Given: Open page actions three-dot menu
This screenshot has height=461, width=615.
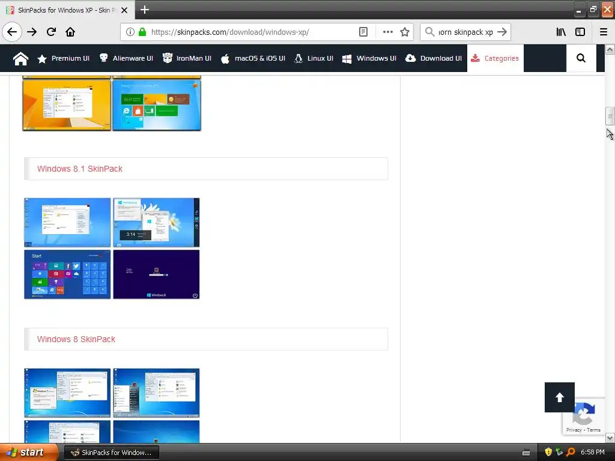Looking at the screenshot, I should [x=387, y=32].
